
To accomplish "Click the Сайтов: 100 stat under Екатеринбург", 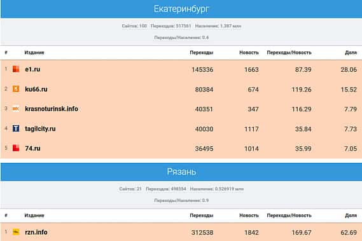I will 134,26.
